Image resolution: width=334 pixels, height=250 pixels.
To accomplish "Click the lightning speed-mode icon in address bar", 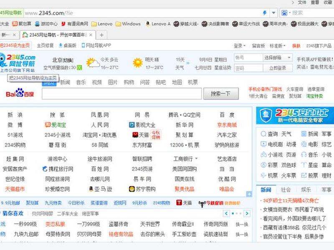I will [x=265, y=13].
